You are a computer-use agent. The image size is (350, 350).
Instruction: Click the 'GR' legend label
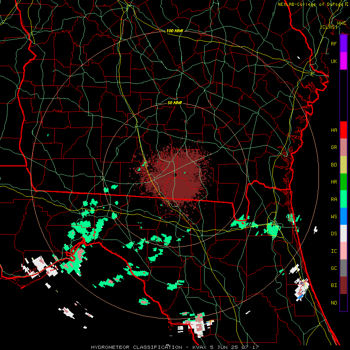[334, 147]
